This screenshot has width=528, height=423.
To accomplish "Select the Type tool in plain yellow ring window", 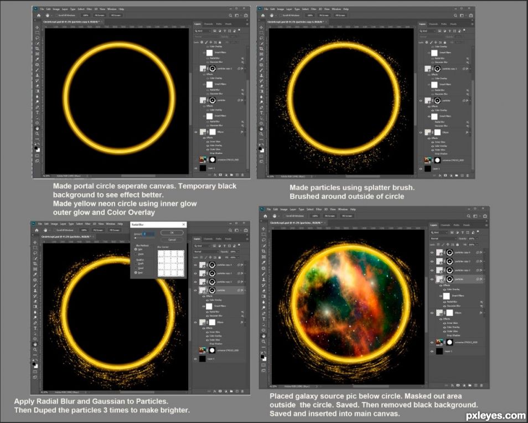I will click(x=37, y=112).
